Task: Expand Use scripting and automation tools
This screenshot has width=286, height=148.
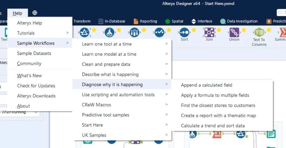Action: click(122, 95)
